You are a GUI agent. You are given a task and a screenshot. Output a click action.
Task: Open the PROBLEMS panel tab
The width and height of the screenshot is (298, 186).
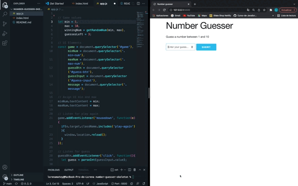click(54, 170)
